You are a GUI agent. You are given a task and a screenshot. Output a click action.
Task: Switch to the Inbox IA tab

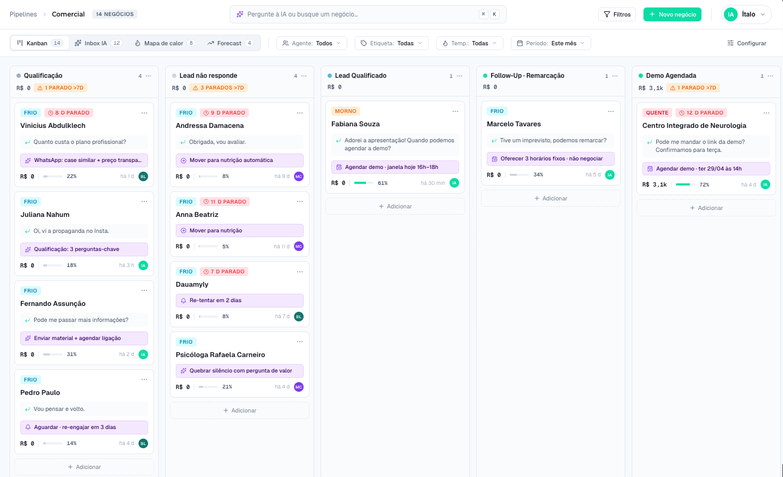point(99,43)
